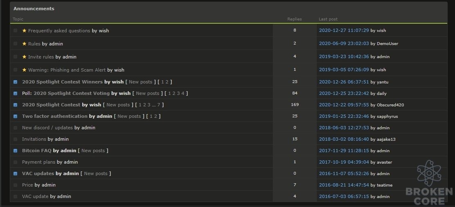The image size is (455, 207).
Task: Go to page 2 of Two factor authentication
Action: pyautogui.click(x=155, y=116)
